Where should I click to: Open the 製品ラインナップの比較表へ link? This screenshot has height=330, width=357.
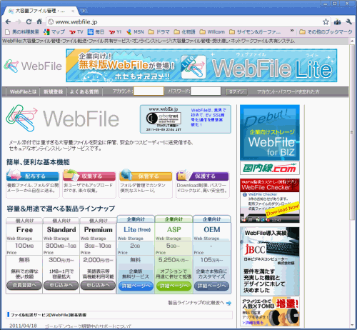click(x=196, y=303)
